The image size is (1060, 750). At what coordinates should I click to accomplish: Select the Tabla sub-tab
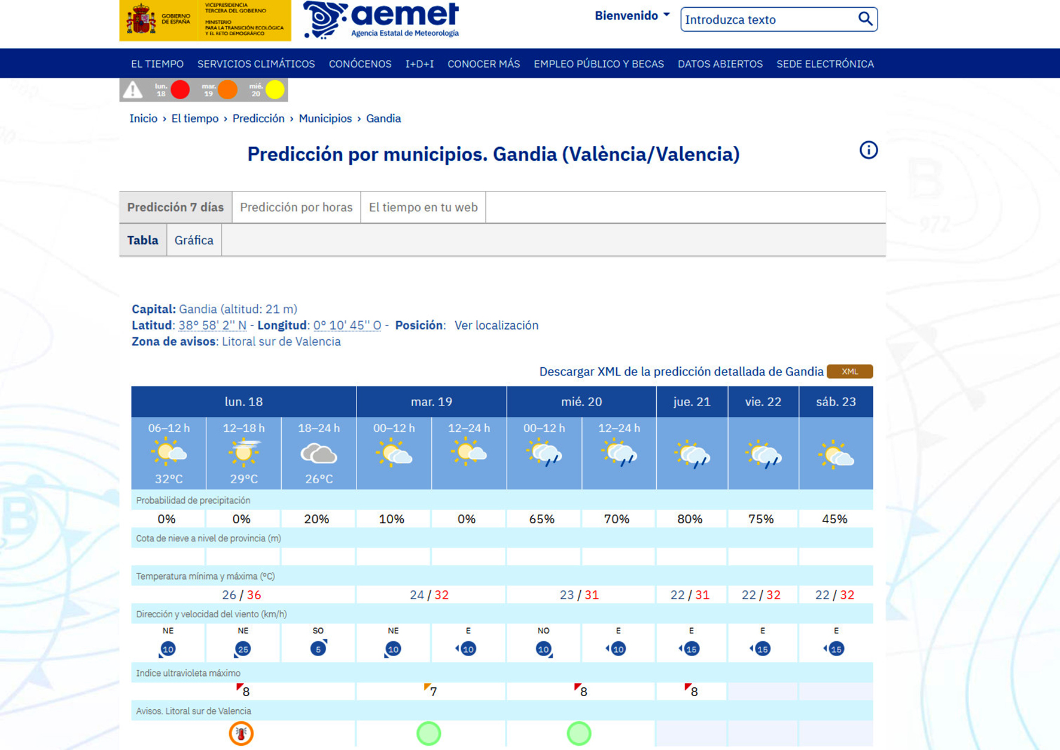[142, 240]
